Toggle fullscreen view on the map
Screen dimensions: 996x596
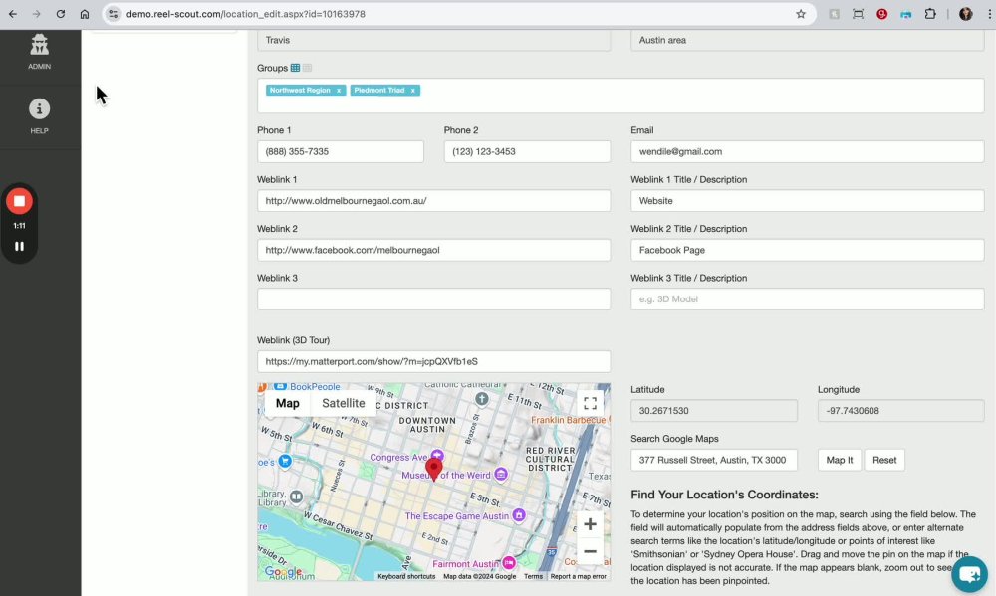point(590,403)
